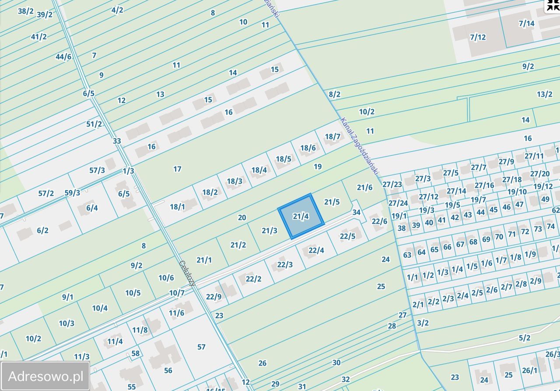Select parcel 21/5
This screenshot has width=560, height=391.
332,202
